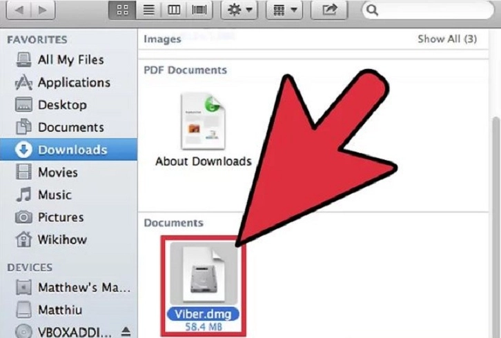Click the Pictures camera icon

23,217
